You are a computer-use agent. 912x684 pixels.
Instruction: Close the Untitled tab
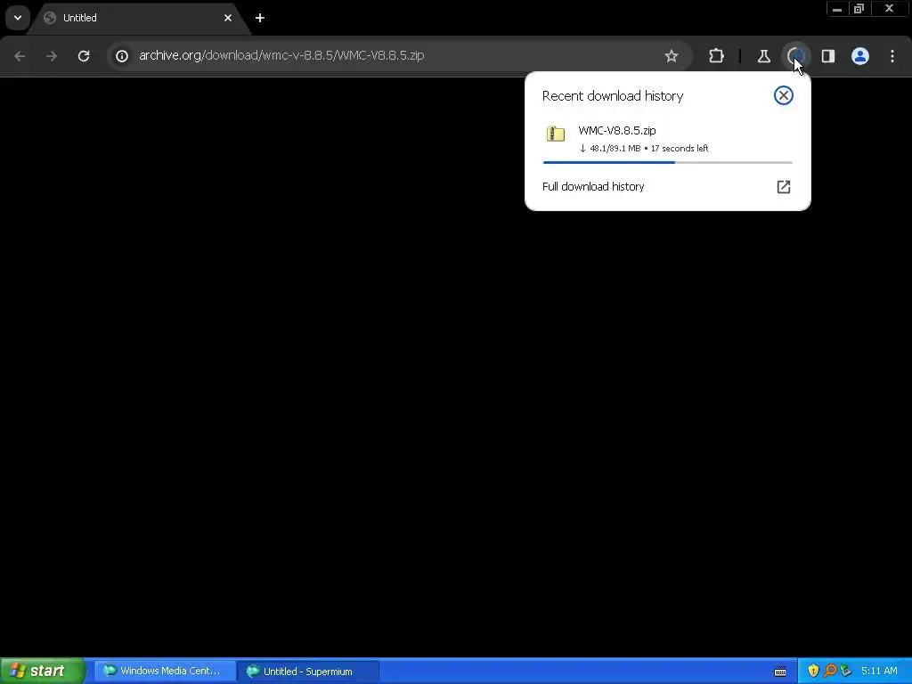228,18
